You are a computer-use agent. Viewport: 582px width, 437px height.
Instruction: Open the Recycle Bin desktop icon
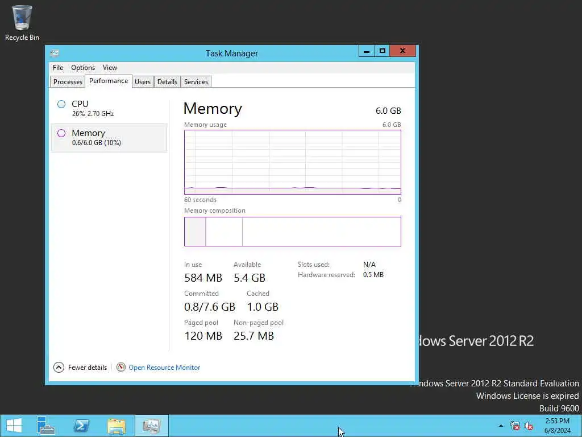pyautogui.click(x=22, y=23)
